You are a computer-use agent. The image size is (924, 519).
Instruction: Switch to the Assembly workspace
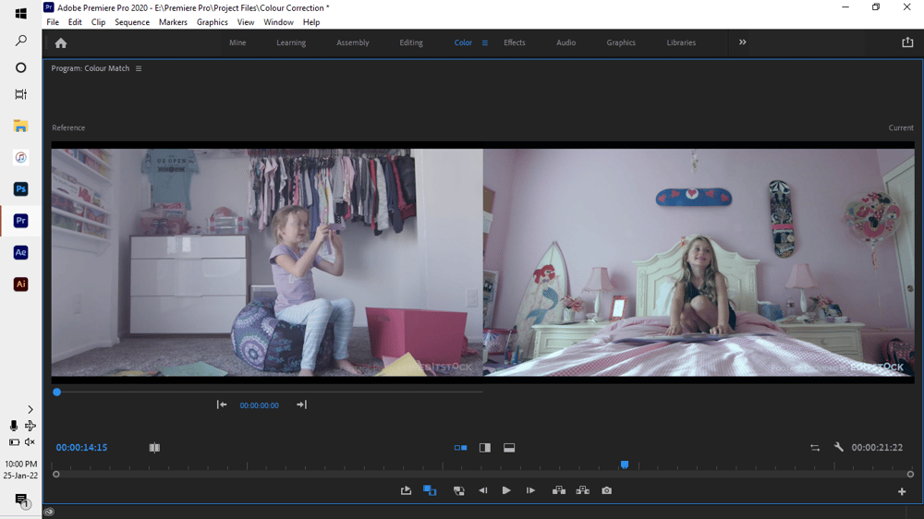click(352, 42)
